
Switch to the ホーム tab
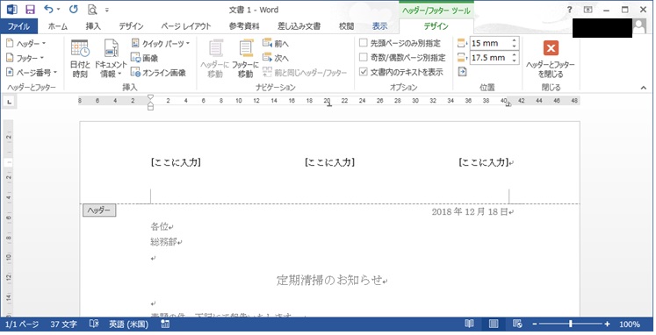coord(58,26)
